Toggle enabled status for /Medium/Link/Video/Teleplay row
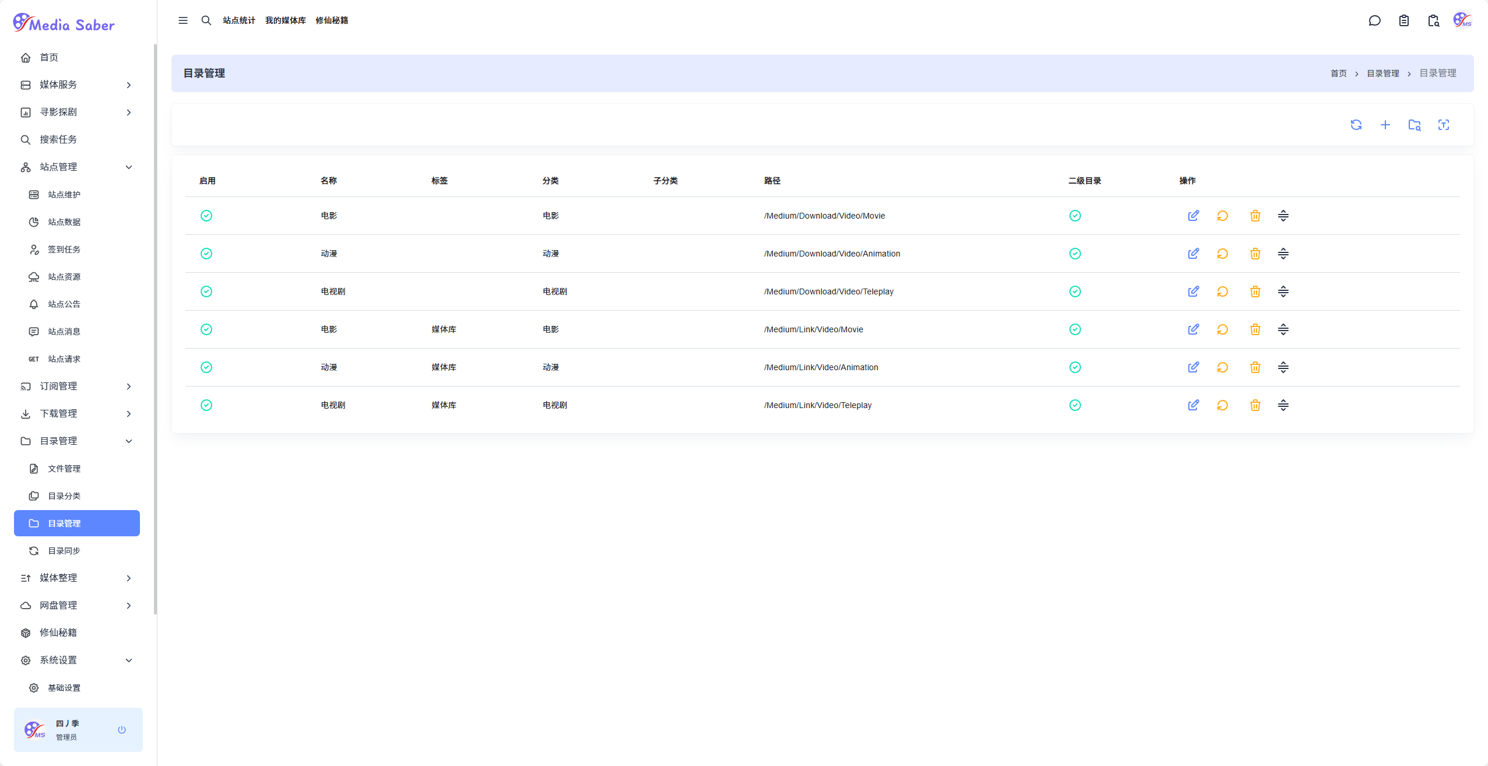This screenshot has height=766, width=1488. pyautogui.click(x=206, y=405)
